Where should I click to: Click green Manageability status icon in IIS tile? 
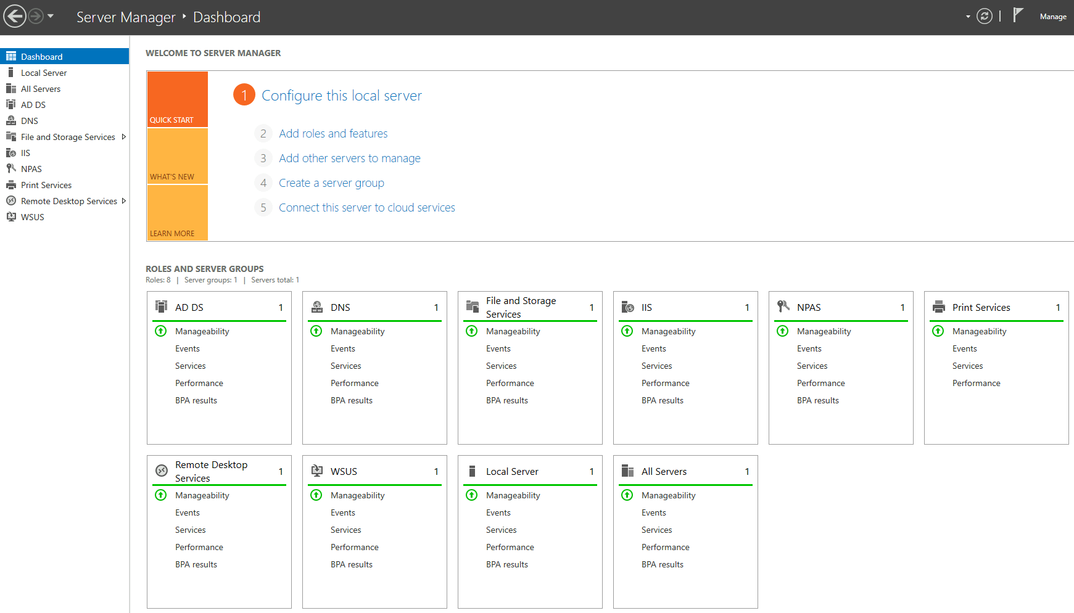pos(627,331)
